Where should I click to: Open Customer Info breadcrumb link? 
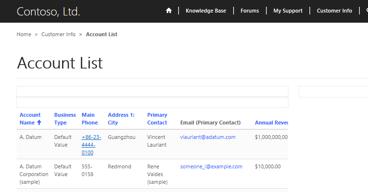pyautogui.click(x=58, y=34)
